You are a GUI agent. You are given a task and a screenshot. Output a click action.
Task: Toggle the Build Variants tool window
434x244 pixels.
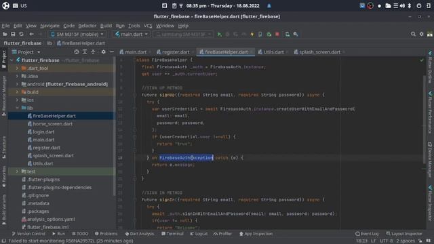[x=4, y=209]
